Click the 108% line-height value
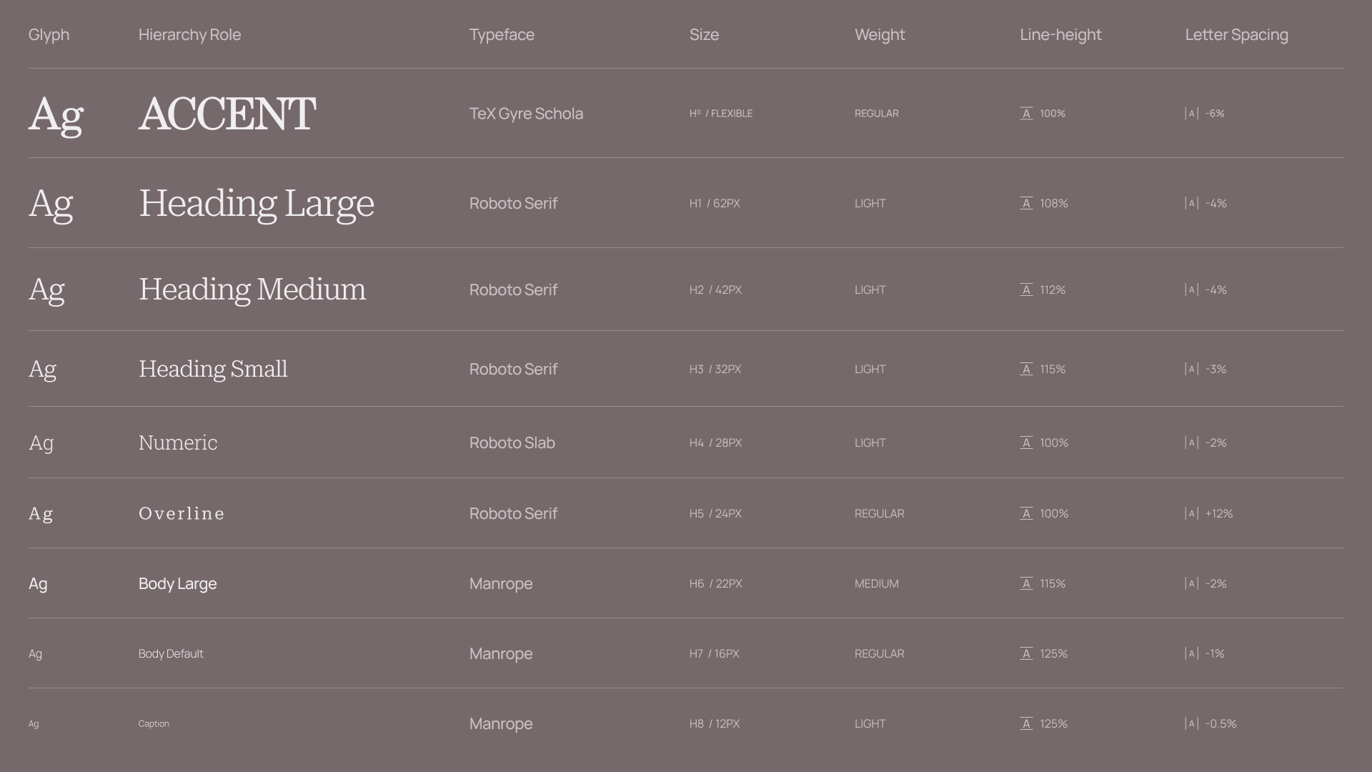The image size is (1372, 772). pyautogui.click(x=1054, y=204)
